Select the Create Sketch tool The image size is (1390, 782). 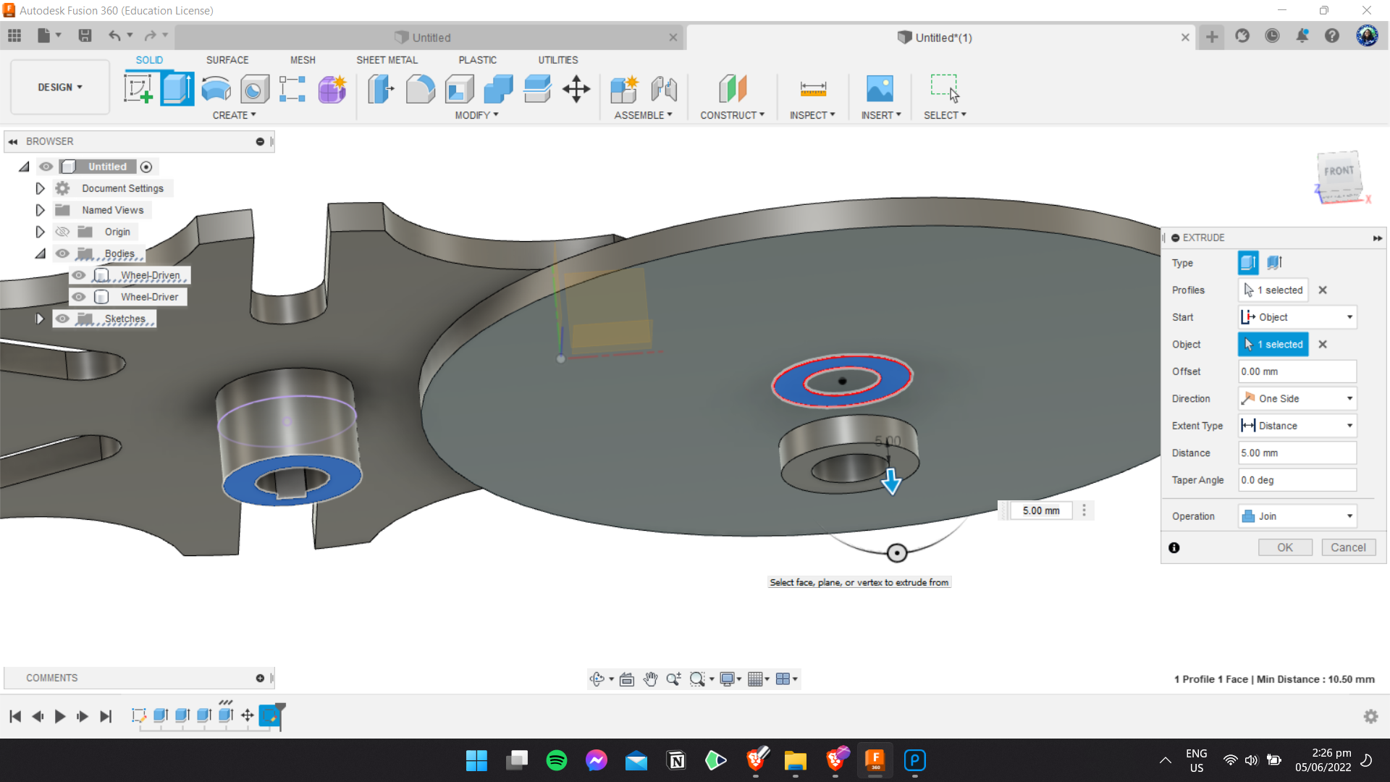click(x=138, y=89)
